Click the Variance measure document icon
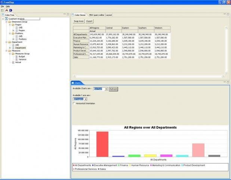Viewport: 231px width, 180px height. coord(17,59)
